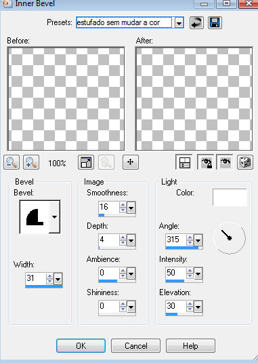The image size is (258, 363).
Task: Open the Width value dropdown arrow
Action: click(58, 279)
